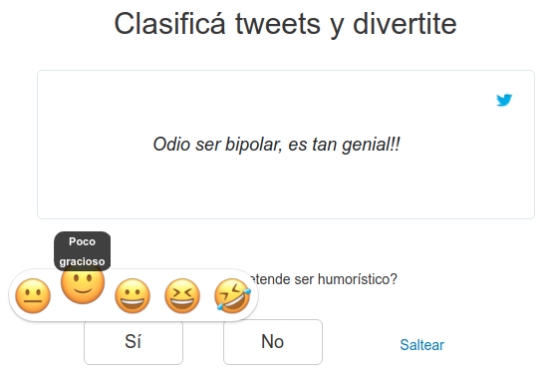This screenshot has width=548, height=374.
Task: Pick the squinting laughing face emoji
Action: 182,296
